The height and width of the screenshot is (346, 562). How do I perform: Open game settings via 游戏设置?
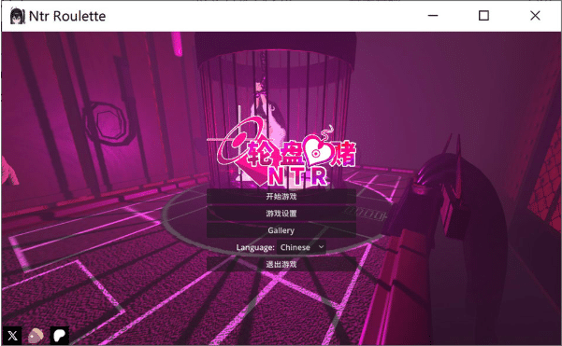pos(281,214)
